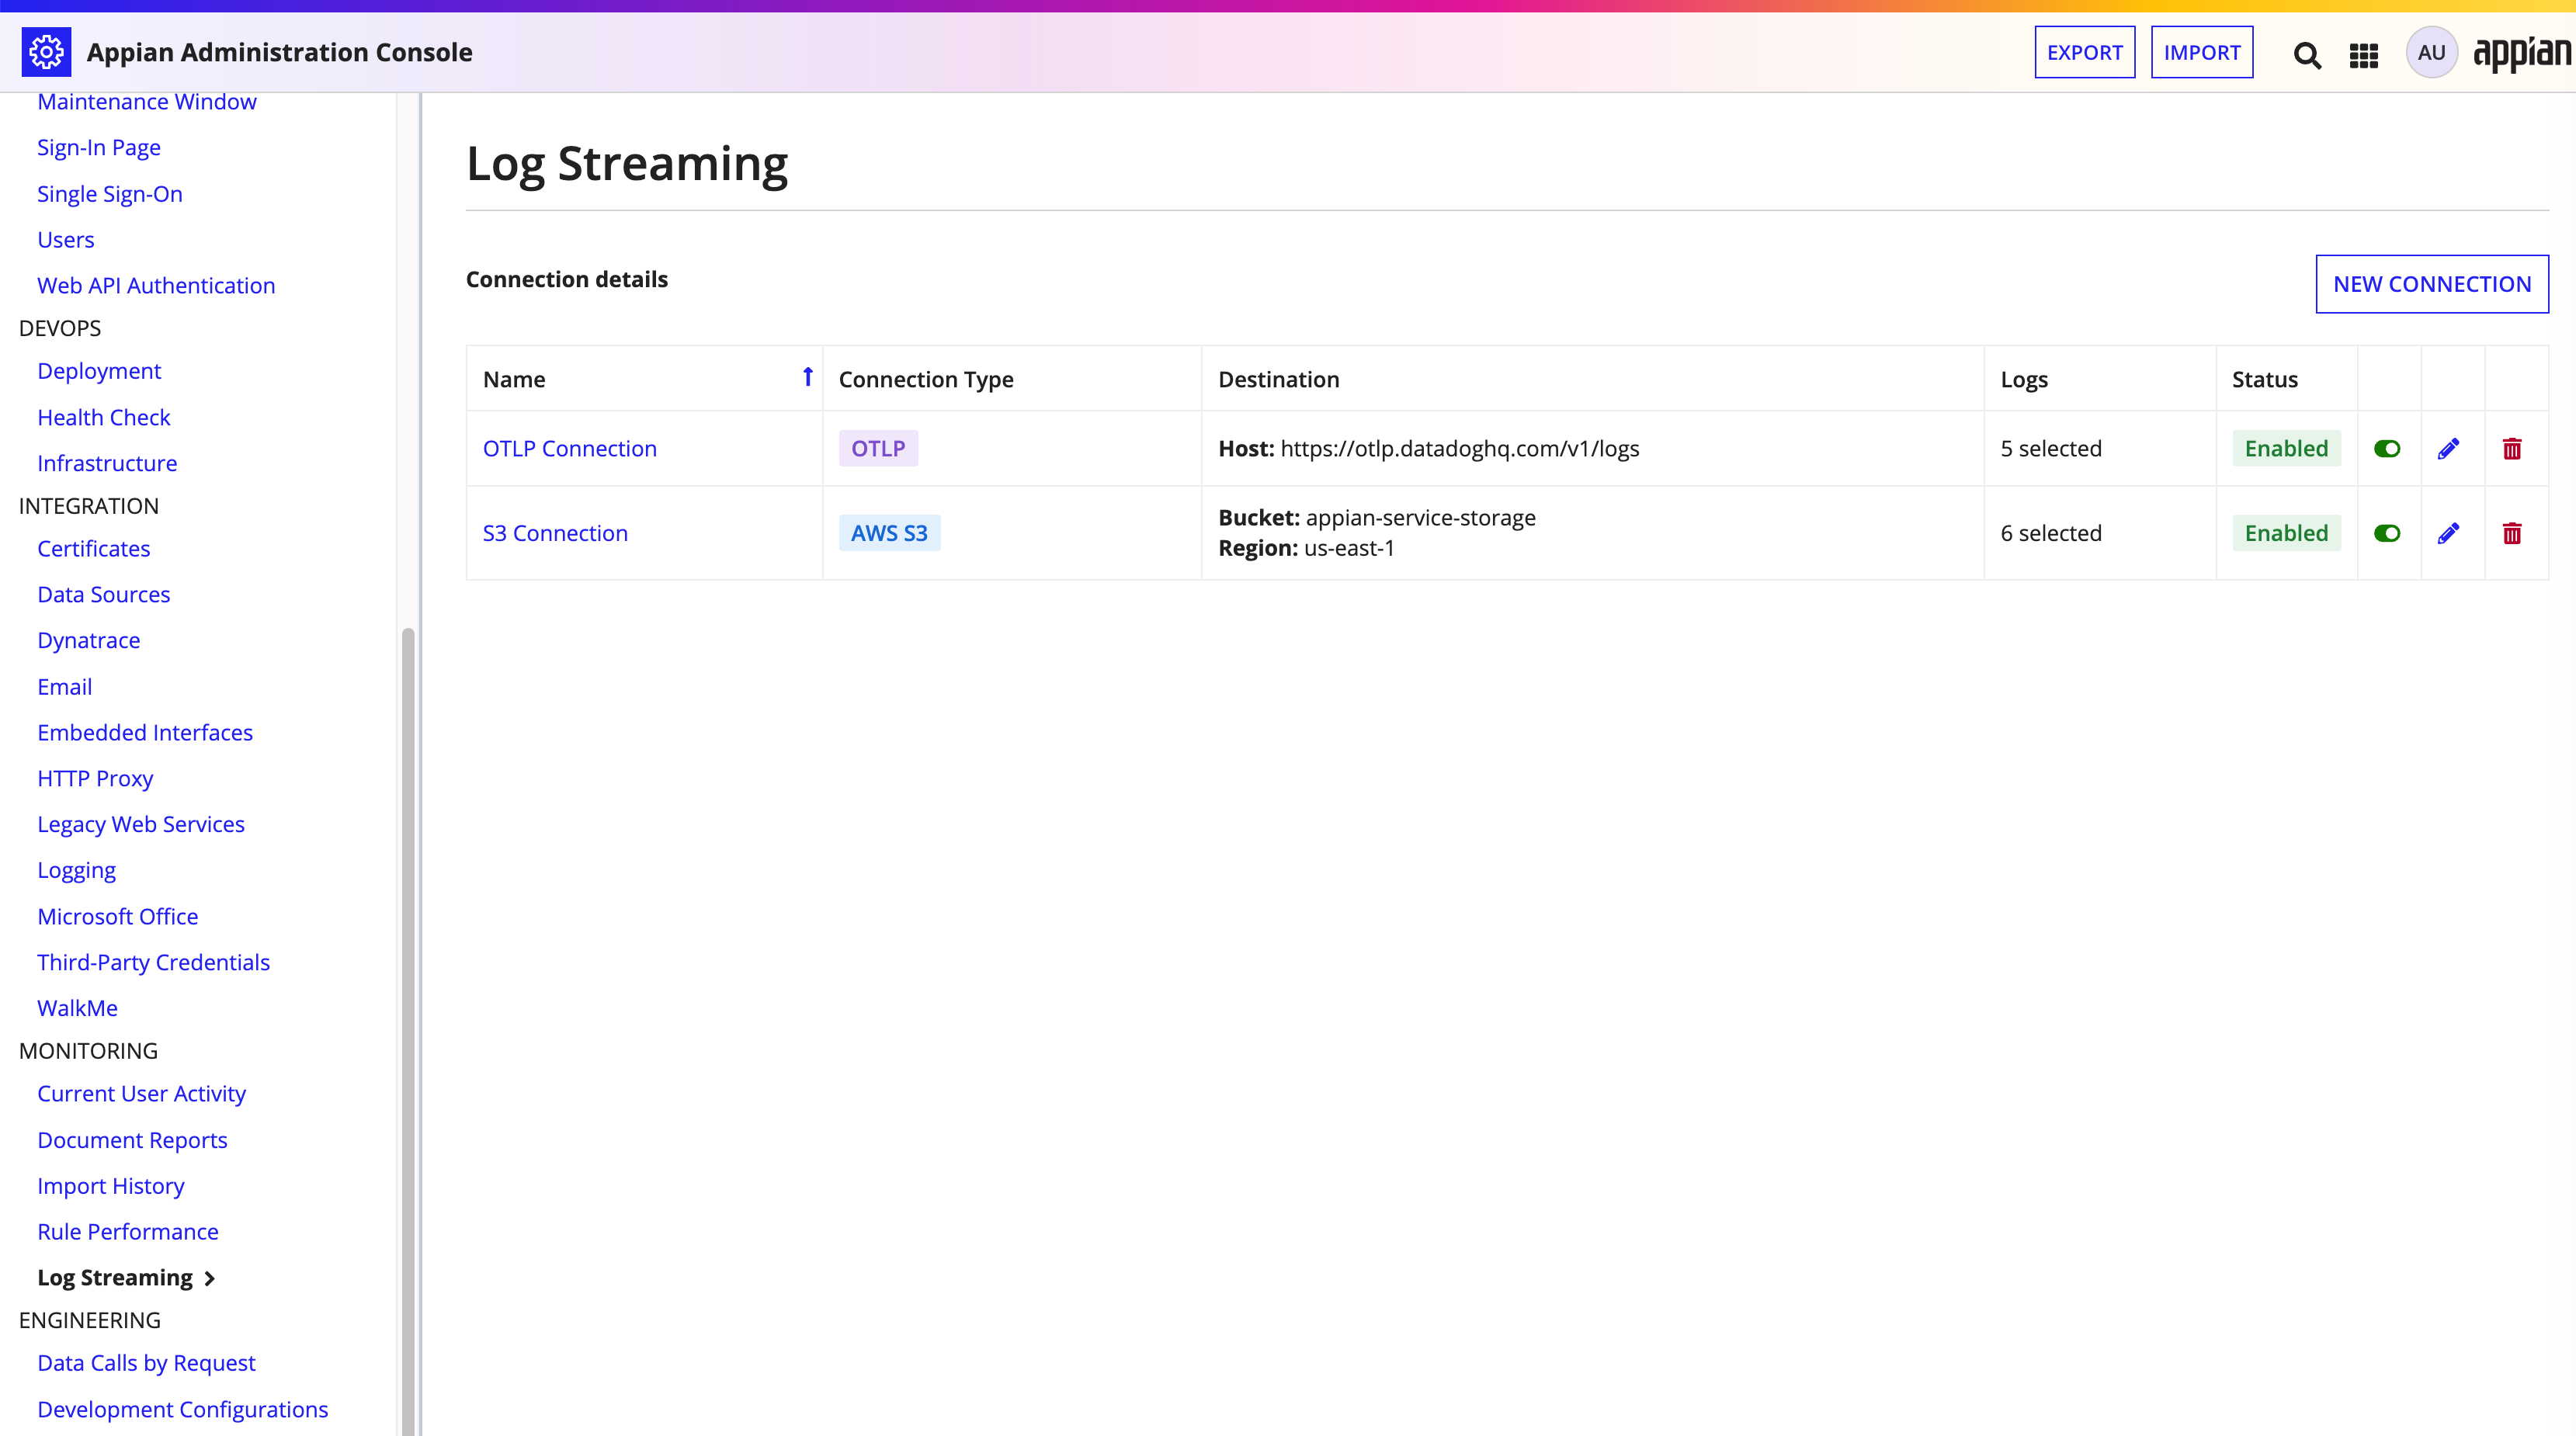This screenshot has height=1436, width=2576.
Task: Open the Sign-In Page settings
Action: [99, 148]
